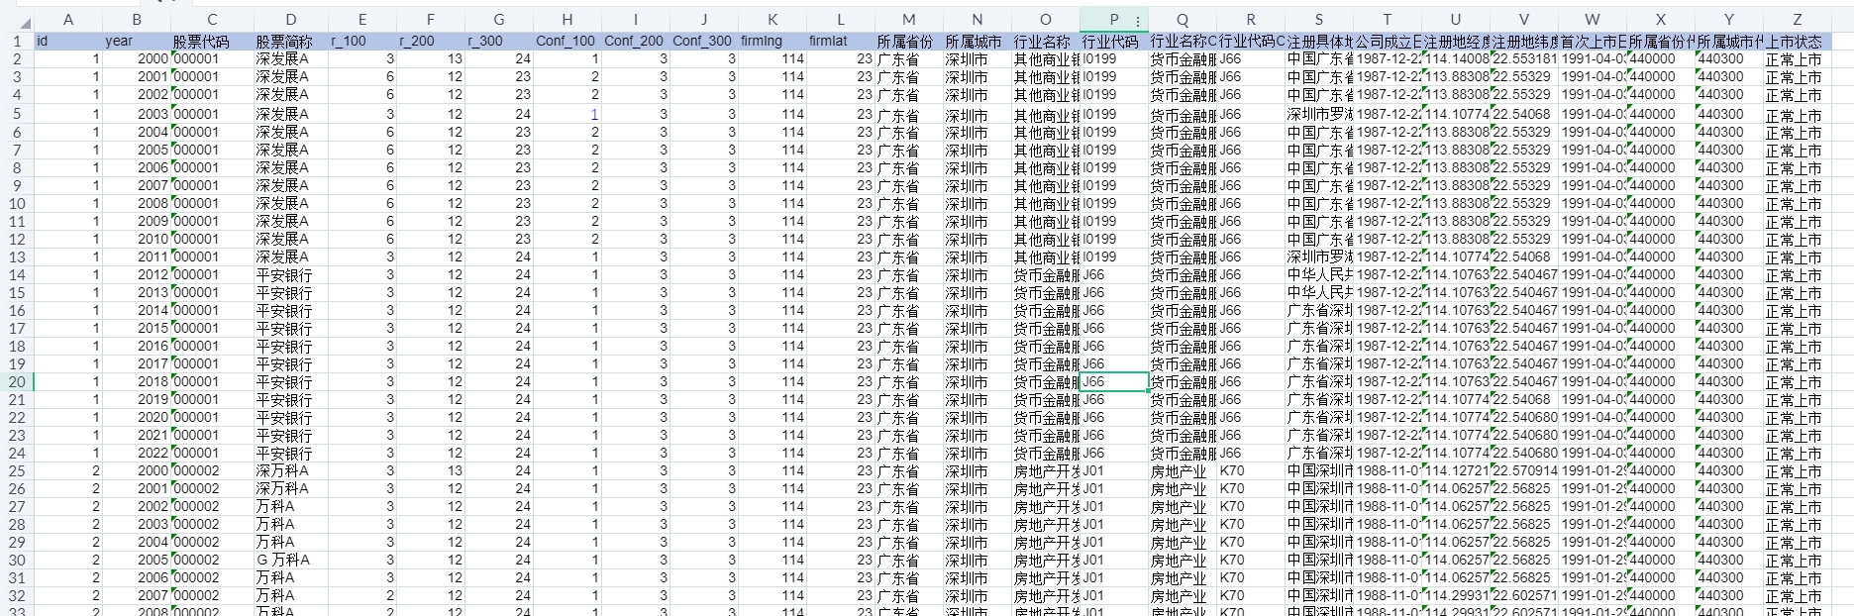The height and width of the screenshot is (616, 1854).
Task: Select the 正常上市 cell in row 10
Action: coord(1797,204)
